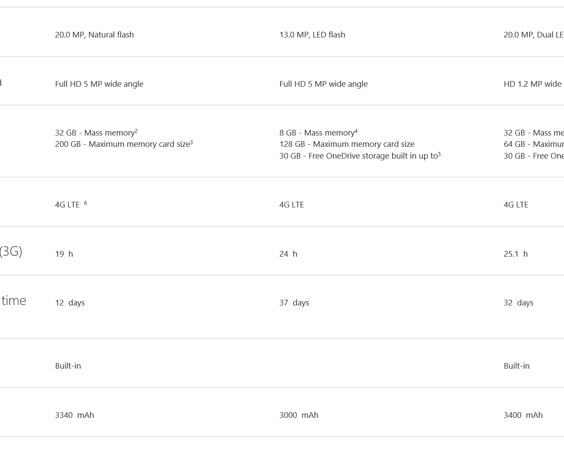The width and height of the screenshot is (564, 451).
Task: Click footnote 6 next to 4G LTE
Action: pyautogui.click(x=85, y=203)
